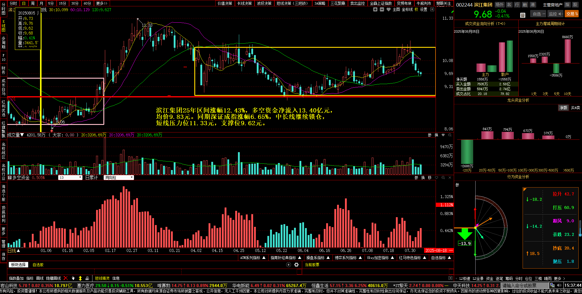This screenshot has width=582, height=294.
Task: Toggle the 买&卖 view in 龙头资金分析
Action: [575, 108]
